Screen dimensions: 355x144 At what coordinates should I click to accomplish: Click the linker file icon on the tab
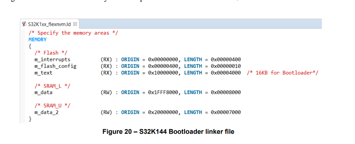(x=24, y=24)
